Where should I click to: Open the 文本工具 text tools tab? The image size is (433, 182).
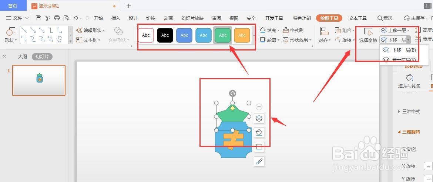(x=358, y=18)
